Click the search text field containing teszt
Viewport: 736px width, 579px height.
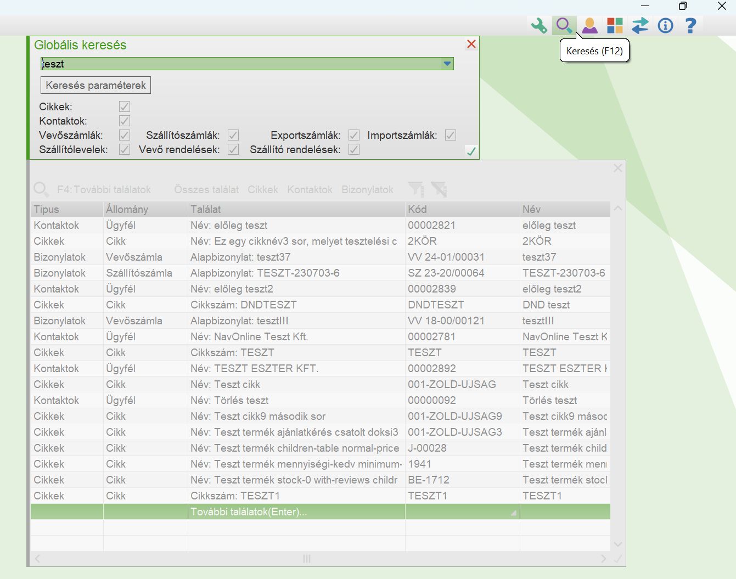[241, 64]
